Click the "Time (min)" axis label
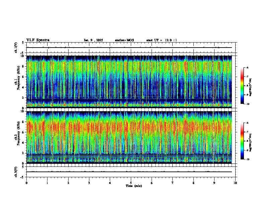Viewport: 265px width, 205px height. tap(134, 186)
